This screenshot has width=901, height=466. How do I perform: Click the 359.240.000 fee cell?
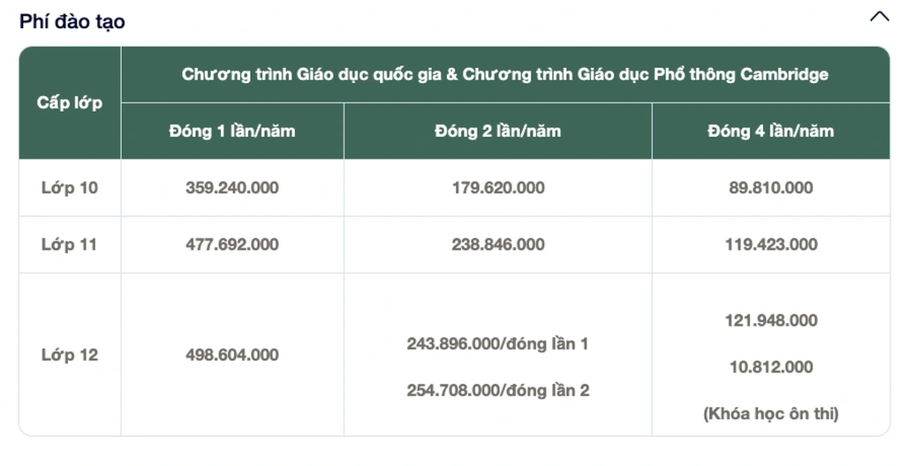click(232, 188)
